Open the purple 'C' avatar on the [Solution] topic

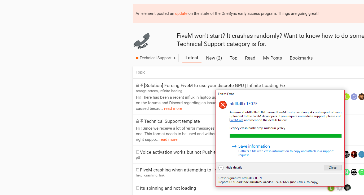354,97
